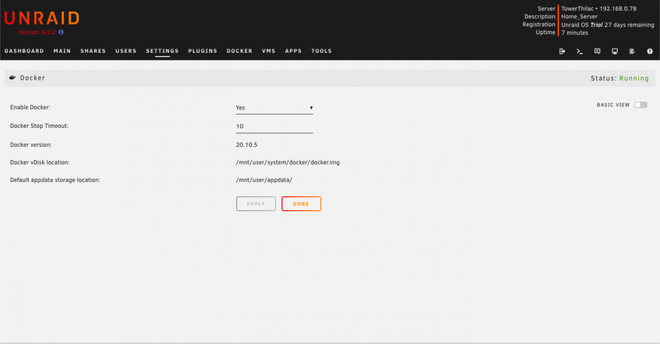This screenshot has width=660, height=344.
Task: Click the Docker whale icon
Action: tap(12, 78)
